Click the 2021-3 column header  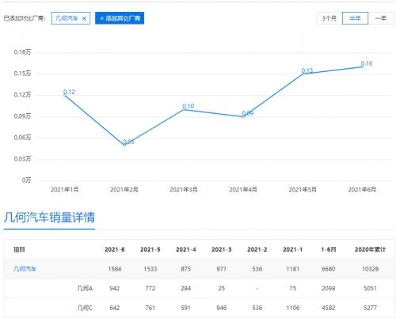tap(222, 249)
